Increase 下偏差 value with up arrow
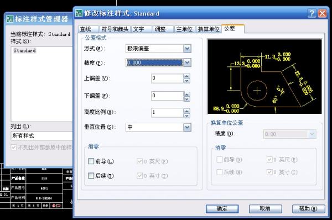This screenshot has height=220, width=332. (x=186, y=94)
